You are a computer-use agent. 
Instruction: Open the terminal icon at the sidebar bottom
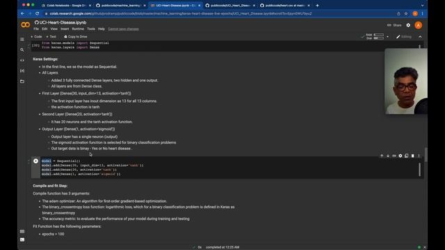22,240
